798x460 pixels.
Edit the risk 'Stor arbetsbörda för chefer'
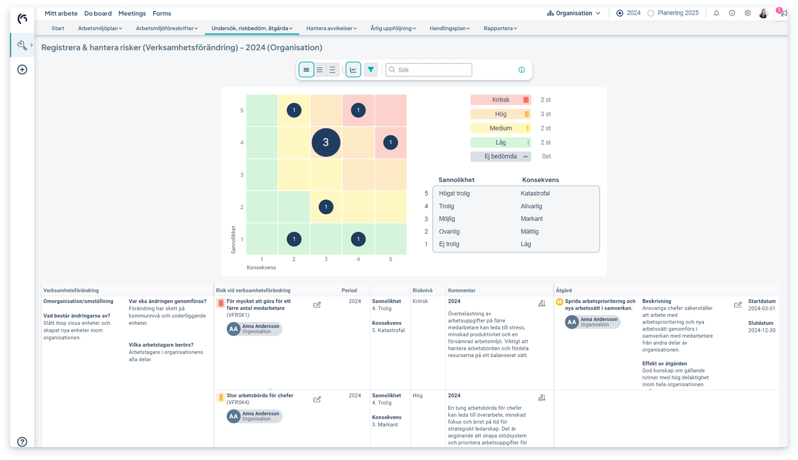coord(317,399)
